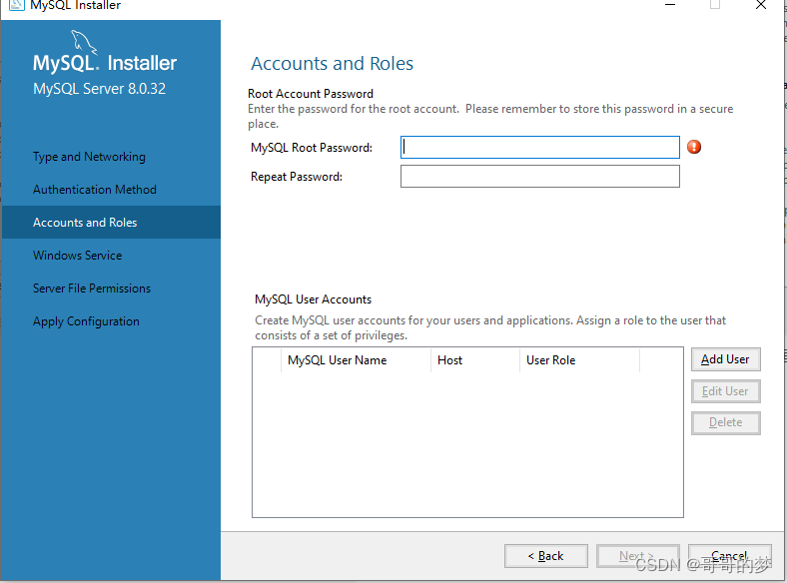787x583 pixels.
Task: Click the MySQL User Accounts label
Action: click(x=314, y=299)
